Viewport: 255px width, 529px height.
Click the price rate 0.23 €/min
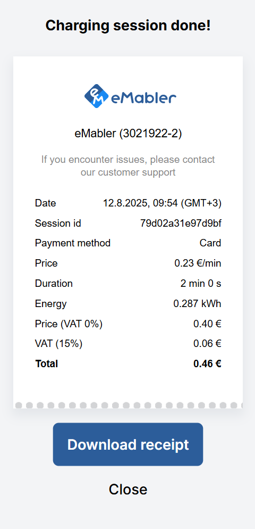pos(198,263)
